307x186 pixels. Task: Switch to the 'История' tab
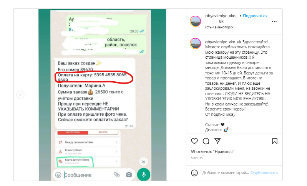coord(103,132)
